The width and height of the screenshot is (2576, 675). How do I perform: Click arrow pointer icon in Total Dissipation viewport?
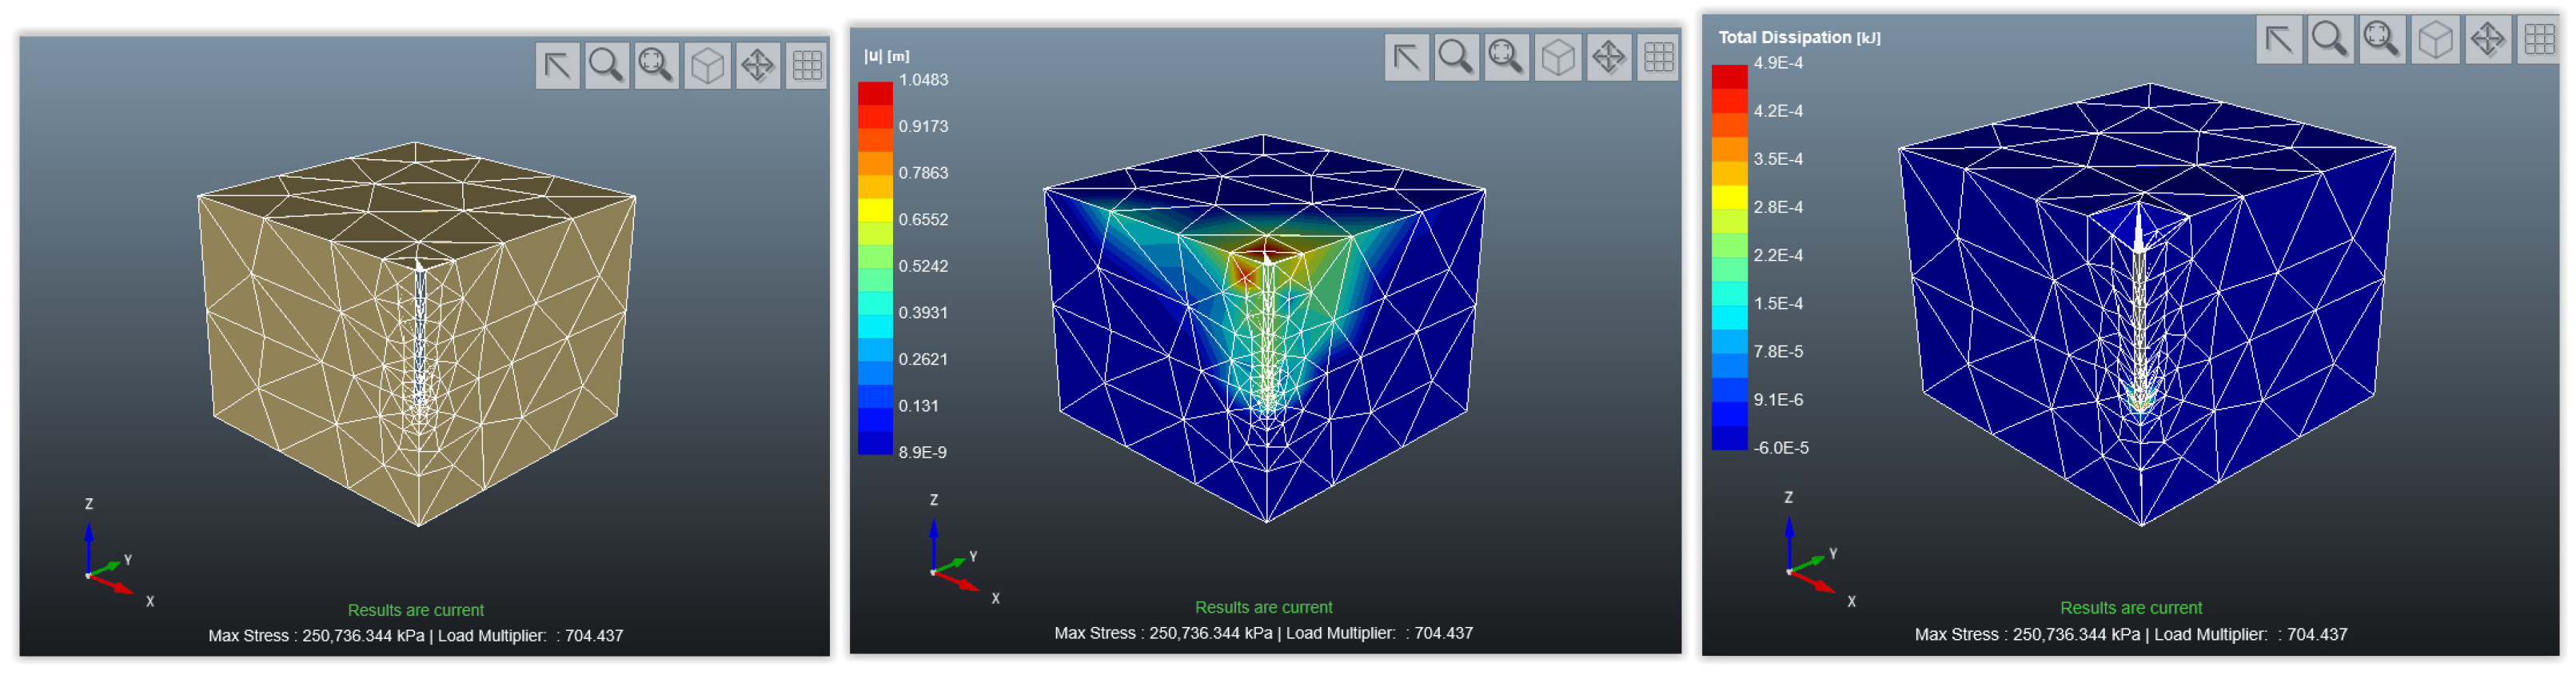(2279, 40)
